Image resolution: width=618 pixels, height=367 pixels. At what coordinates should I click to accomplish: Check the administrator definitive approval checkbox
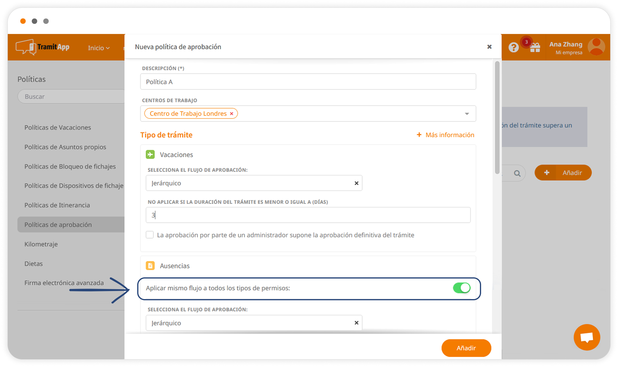150,235
